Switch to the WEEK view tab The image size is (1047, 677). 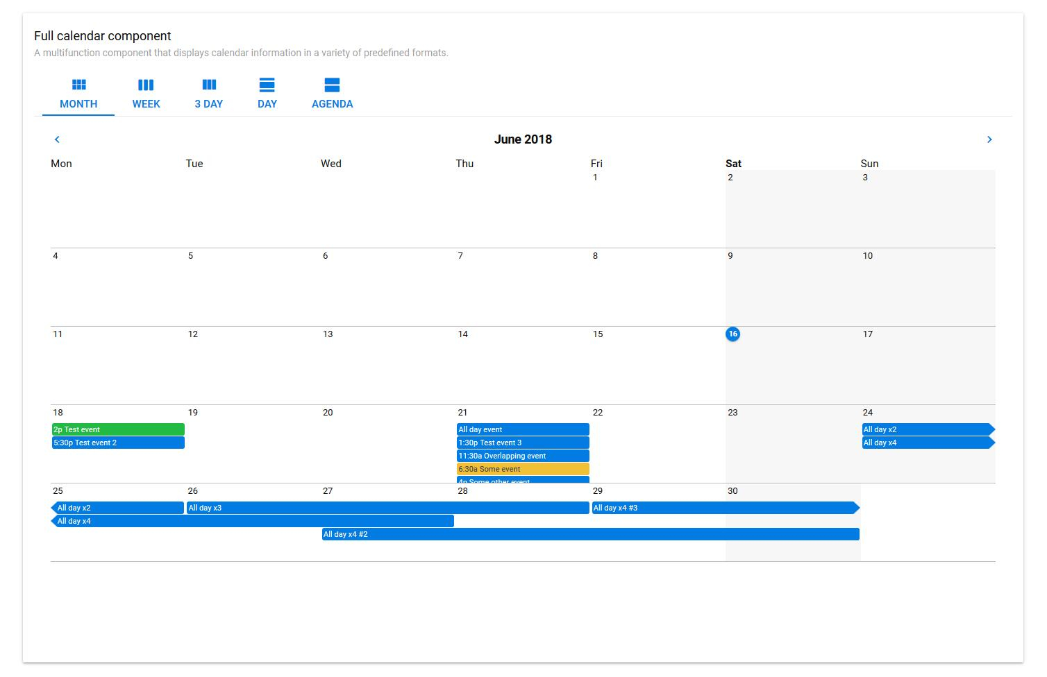click(146, 94)
